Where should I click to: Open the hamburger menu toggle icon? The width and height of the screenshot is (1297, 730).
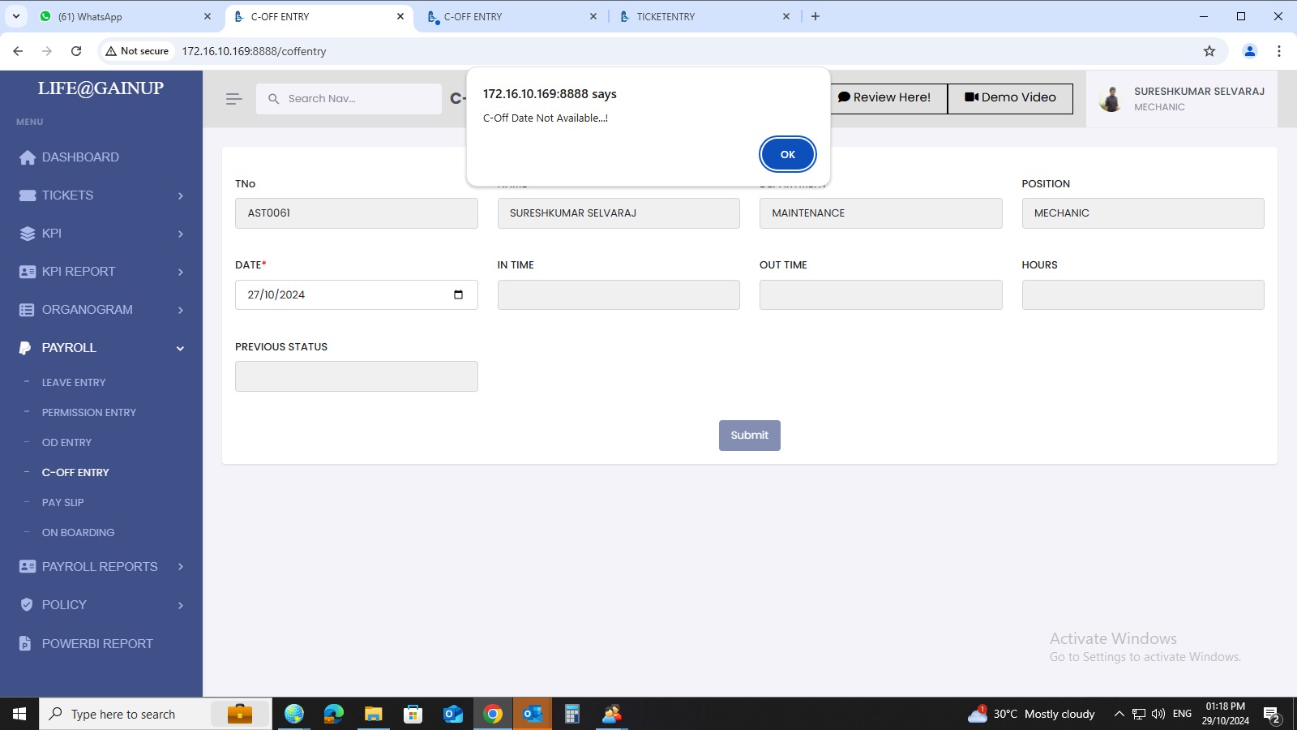[233, 99]
